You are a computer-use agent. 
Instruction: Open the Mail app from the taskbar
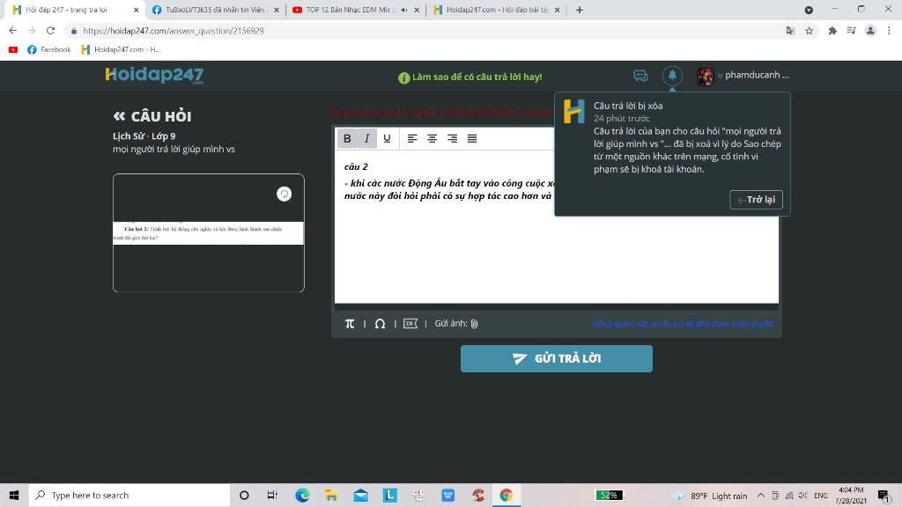pos(360,495)
